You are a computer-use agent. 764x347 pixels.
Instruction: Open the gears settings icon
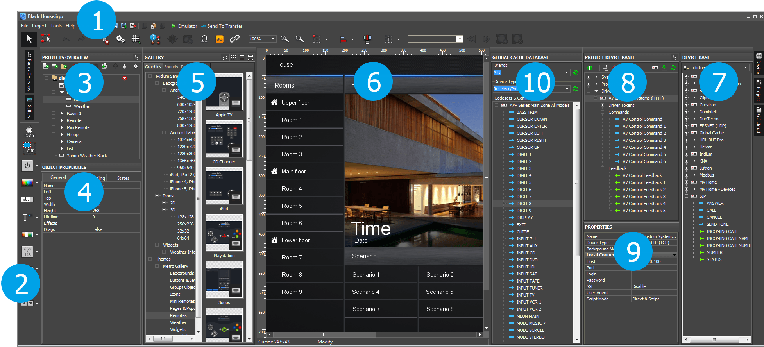click(120, 39)
